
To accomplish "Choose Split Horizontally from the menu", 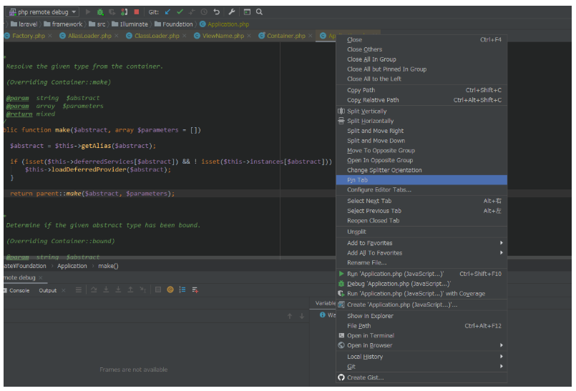I will click(x=421, y=121).
